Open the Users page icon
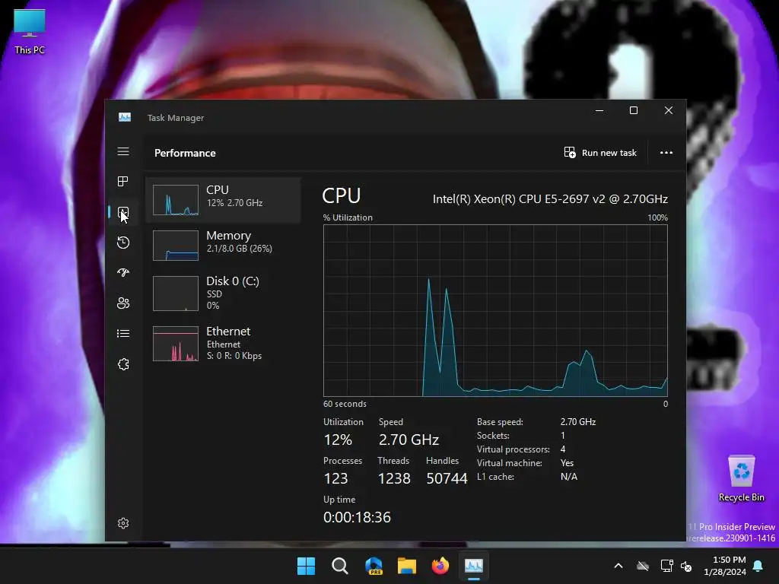Screen dimensions: 779x584 coord(123,303)
